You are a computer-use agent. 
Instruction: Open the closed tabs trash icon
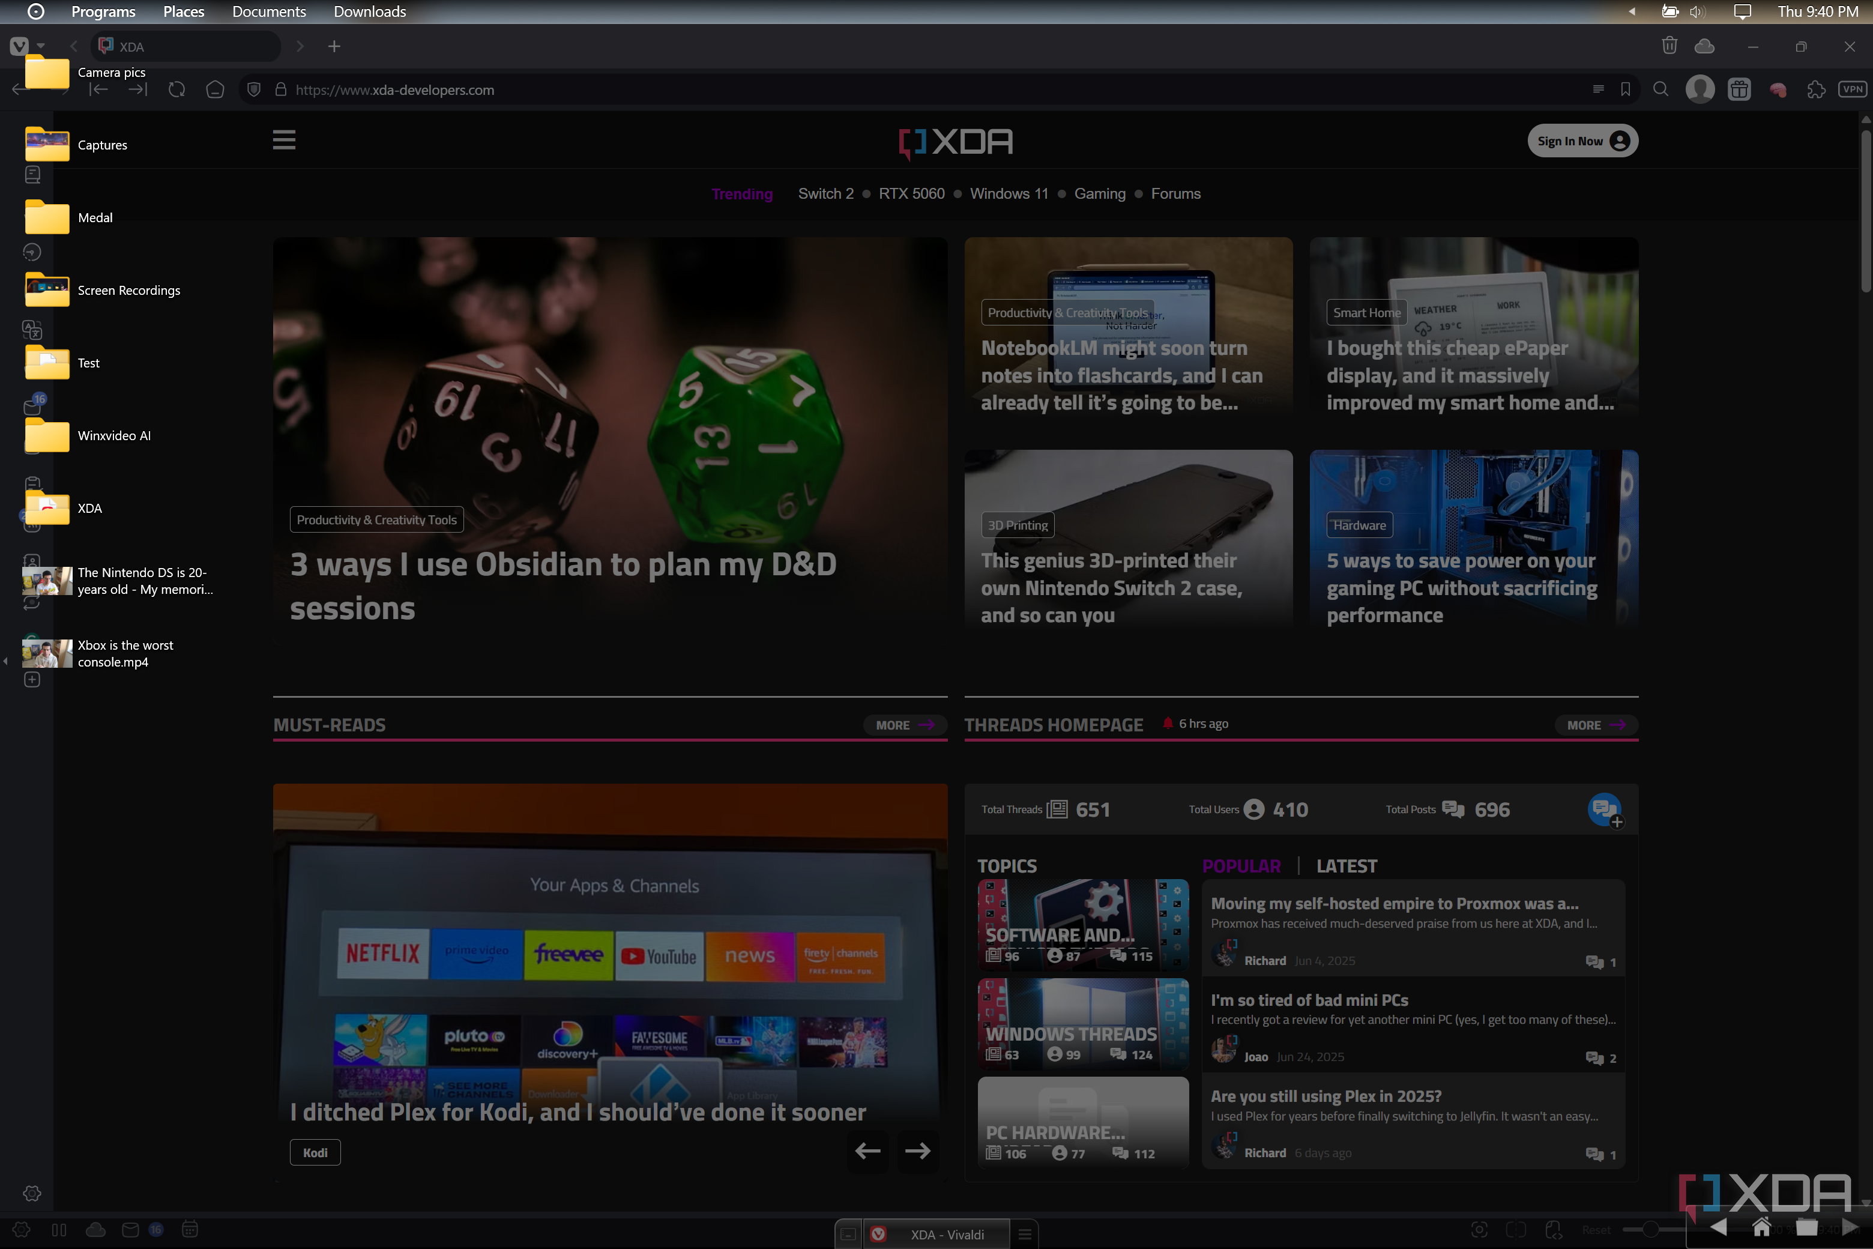point(1669,46)
